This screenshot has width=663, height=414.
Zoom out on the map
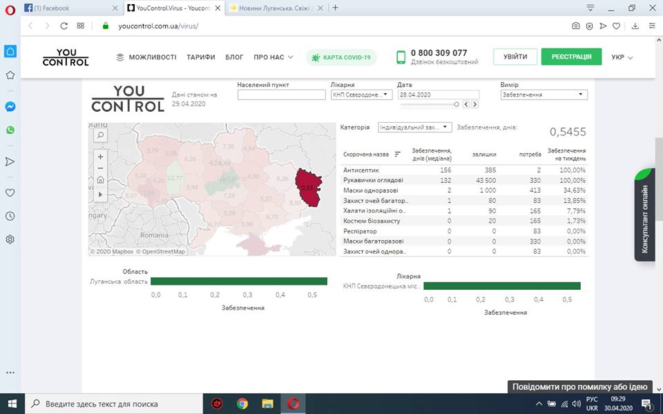coord(101,168)
